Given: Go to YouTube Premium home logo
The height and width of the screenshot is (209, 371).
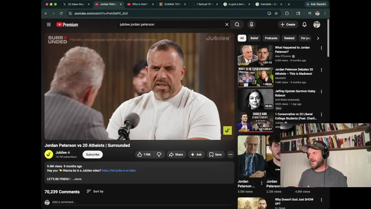Looking at the screenshot, I should click(67, 25).
